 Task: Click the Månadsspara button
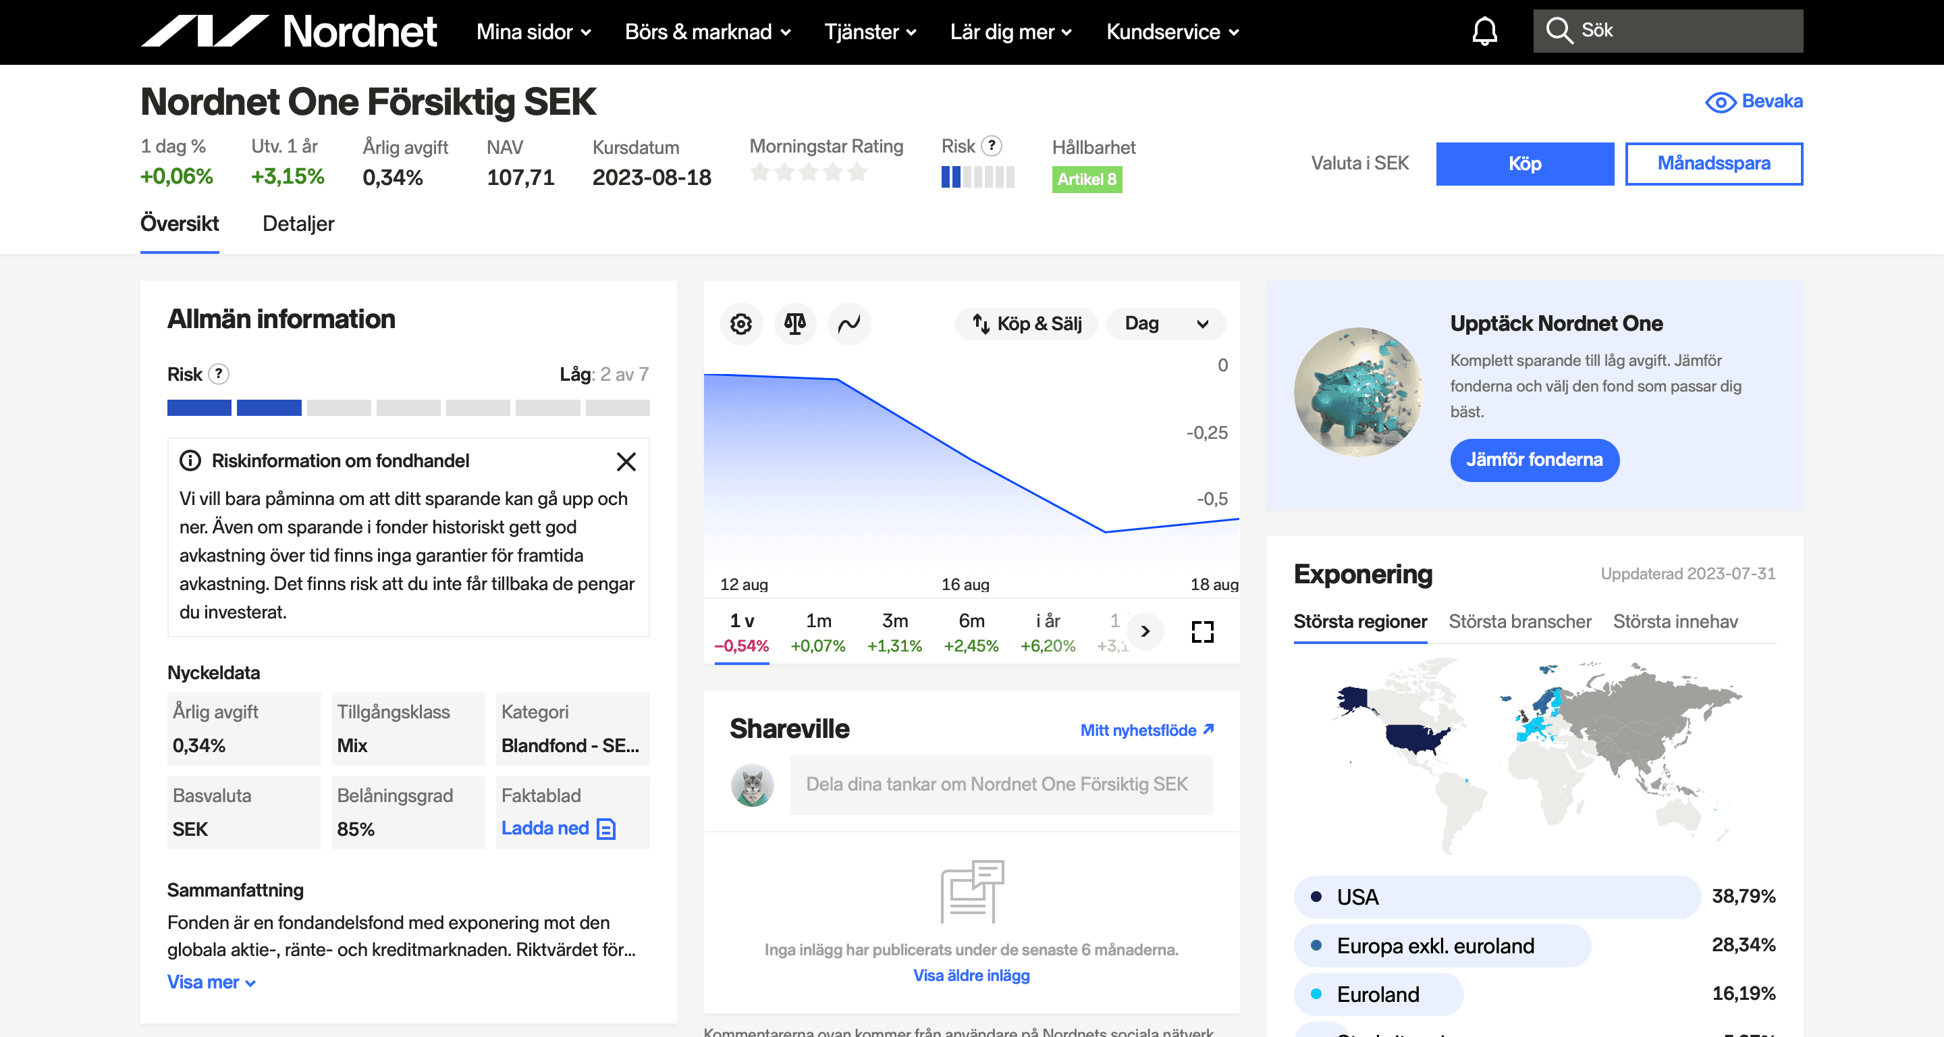tap(1713, 164)
